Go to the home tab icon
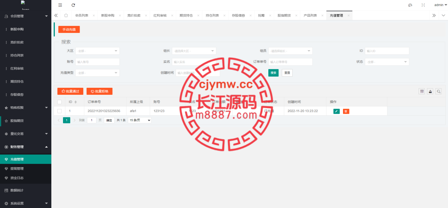Viewport: 448px width, 208px height. click(66, 15)
